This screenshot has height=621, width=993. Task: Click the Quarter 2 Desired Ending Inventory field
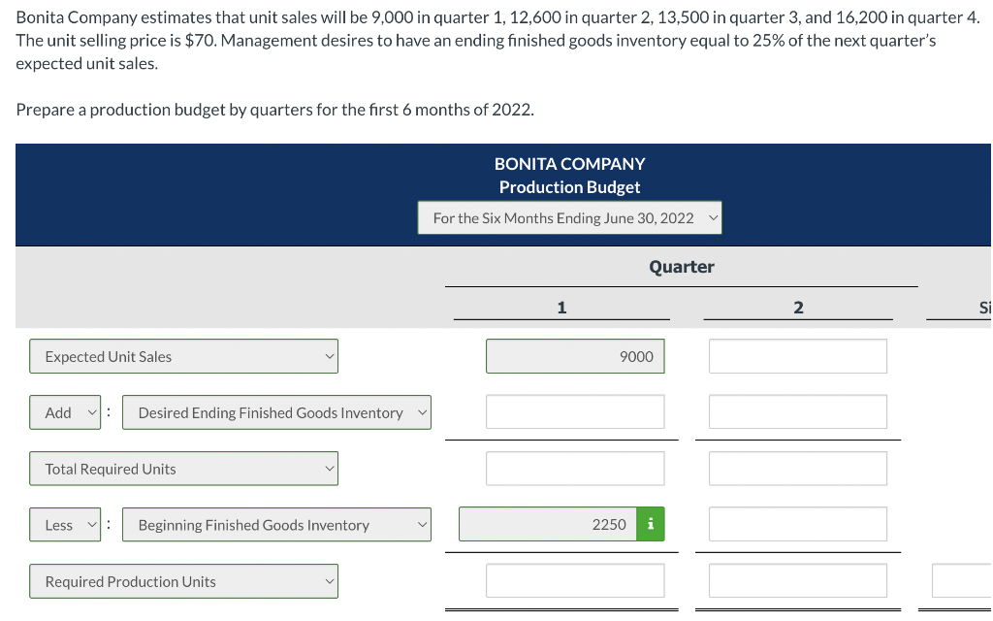point(797,411)
